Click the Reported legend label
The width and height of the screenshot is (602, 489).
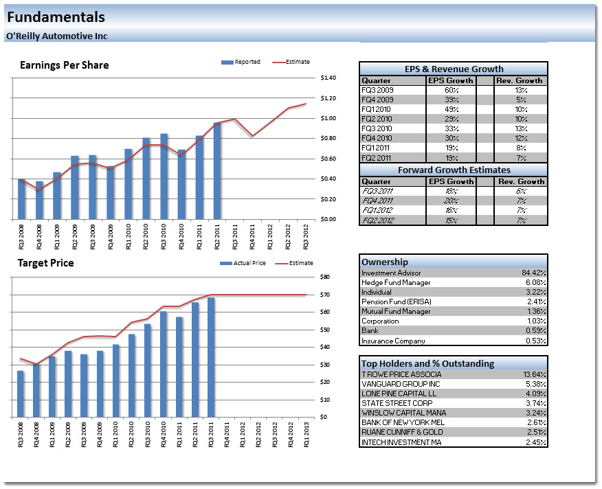pos(247,62)
